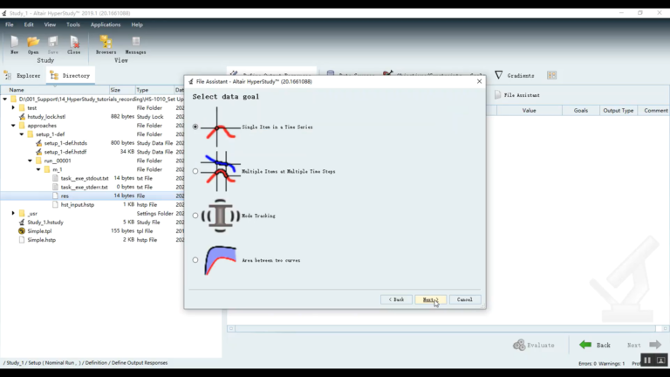Click the grid icon right of Gradients
This screenshot has height=377, width=670.
click(x=551, y=75)
